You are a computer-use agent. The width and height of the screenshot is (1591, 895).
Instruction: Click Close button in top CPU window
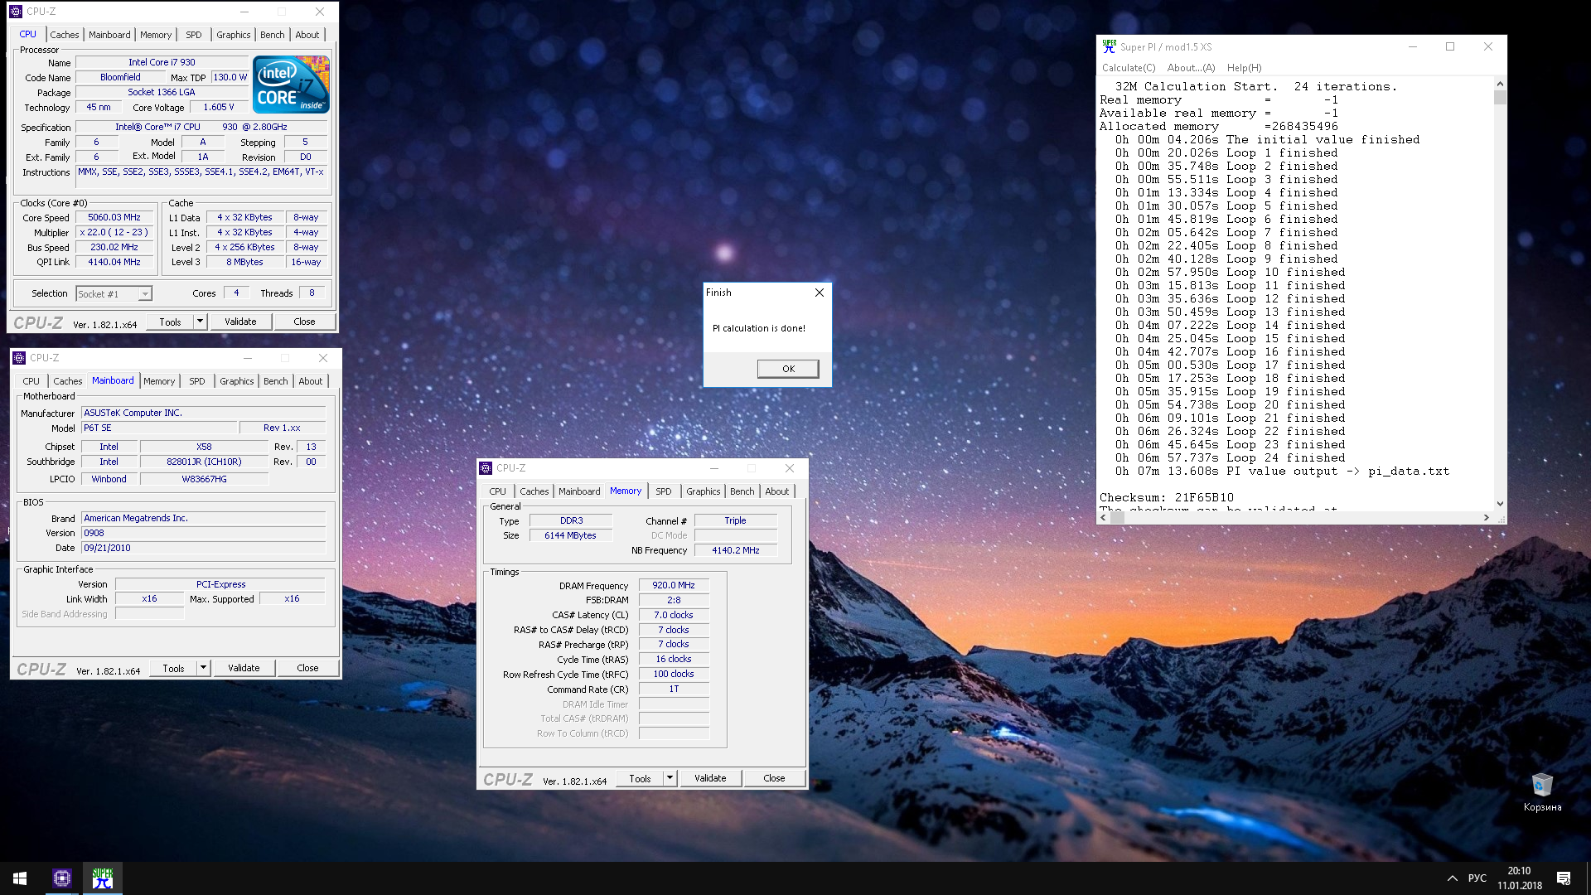click(x=304, y=322)
